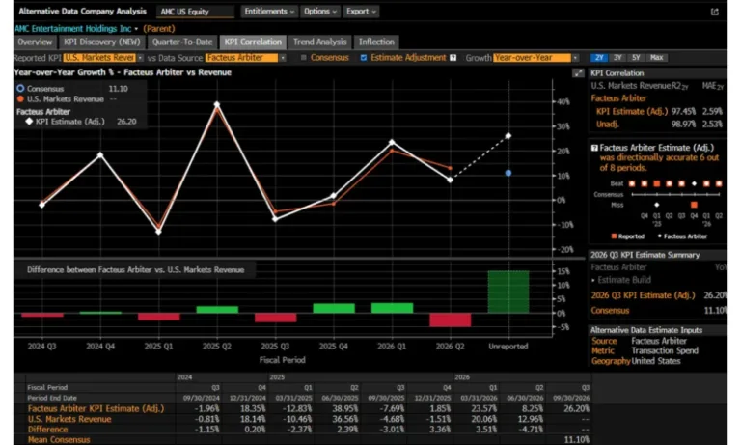Click the Facteus Arbiter KPI Estimate (Adj.) row label
The image size is (741, 445).
(96, 408)
